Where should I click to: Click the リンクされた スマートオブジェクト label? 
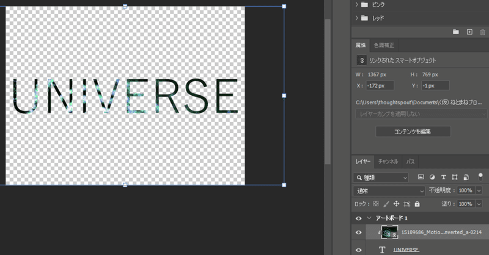tap(402, 60)
